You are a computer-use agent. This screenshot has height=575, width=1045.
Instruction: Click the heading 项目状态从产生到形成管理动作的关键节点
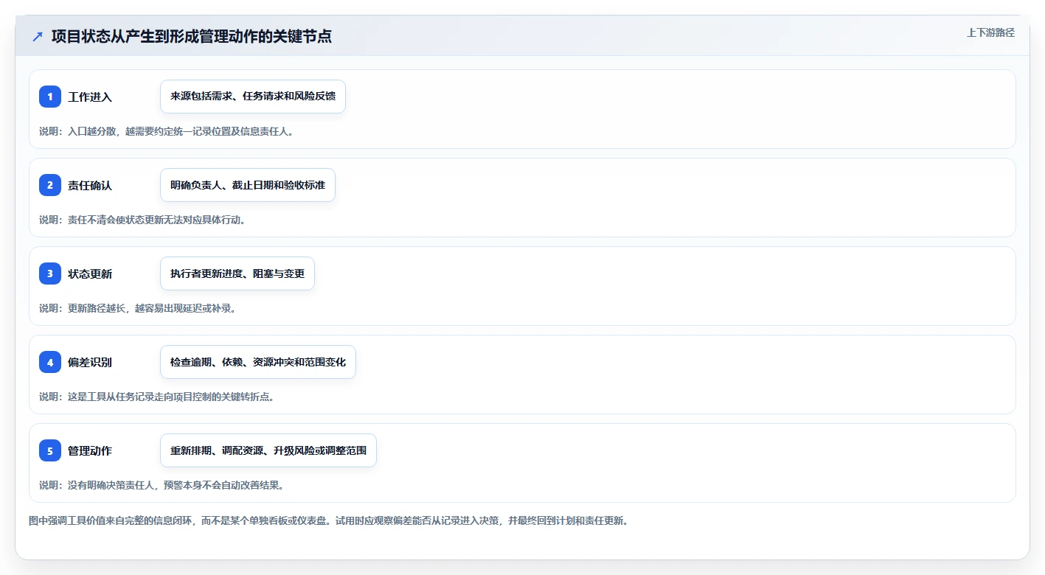pos(191,36)
